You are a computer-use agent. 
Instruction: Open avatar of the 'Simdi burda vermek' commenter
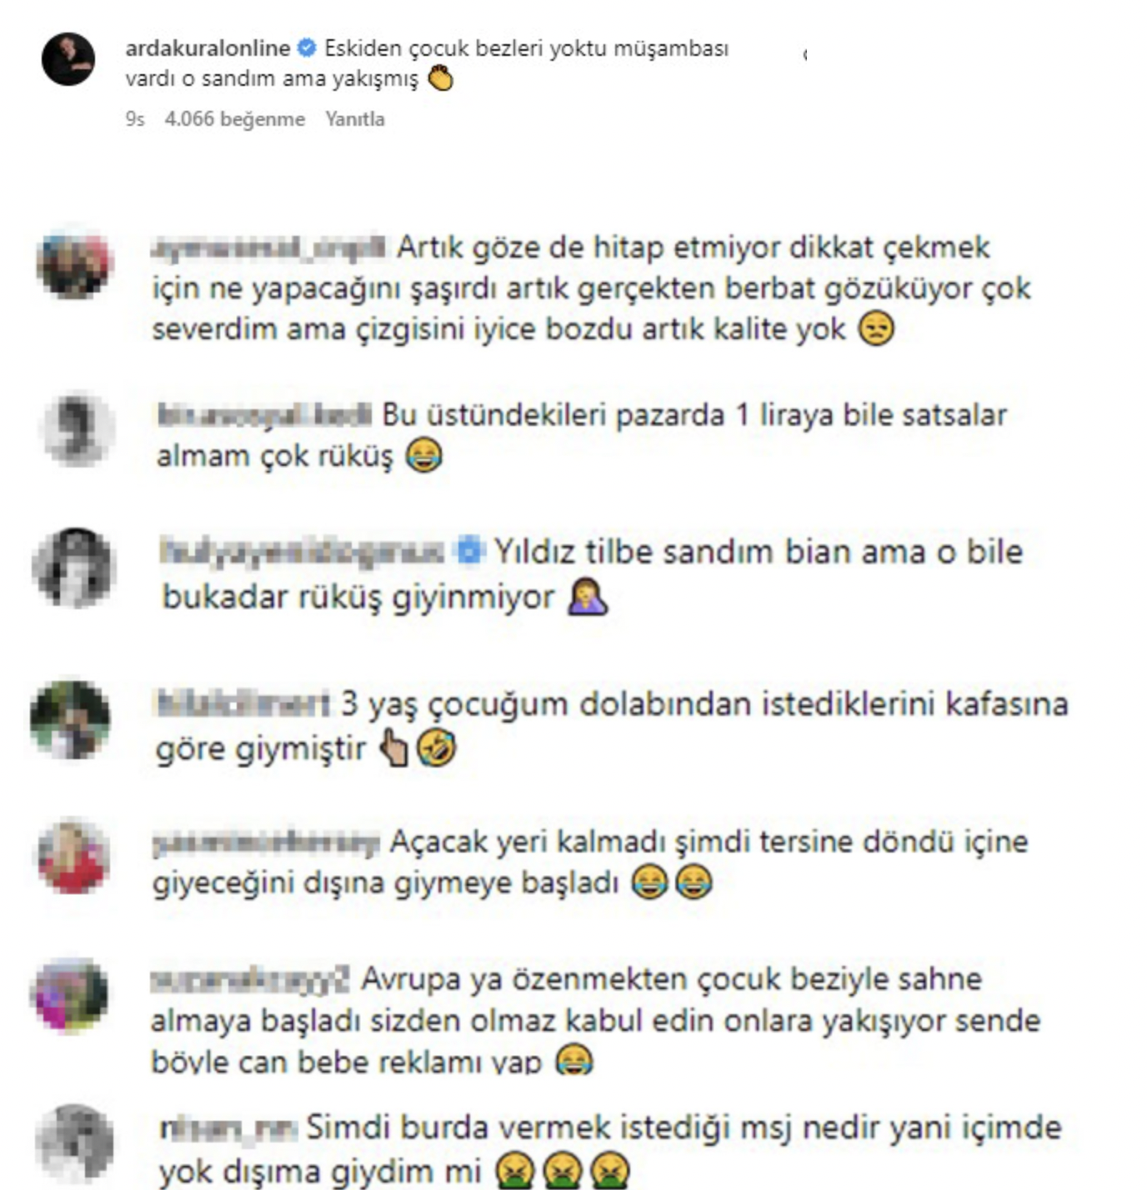coord(75,1143)
